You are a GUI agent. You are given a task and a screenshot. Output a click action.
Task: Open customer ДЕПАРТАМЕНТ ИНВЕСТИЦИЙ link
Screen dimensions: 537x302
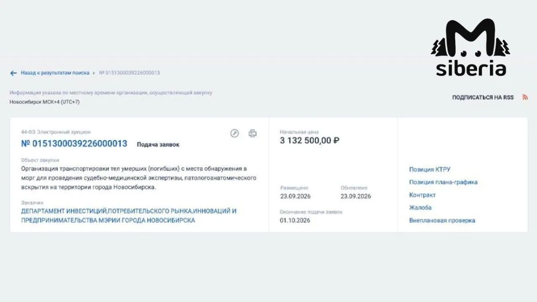(x=129, y=216)
